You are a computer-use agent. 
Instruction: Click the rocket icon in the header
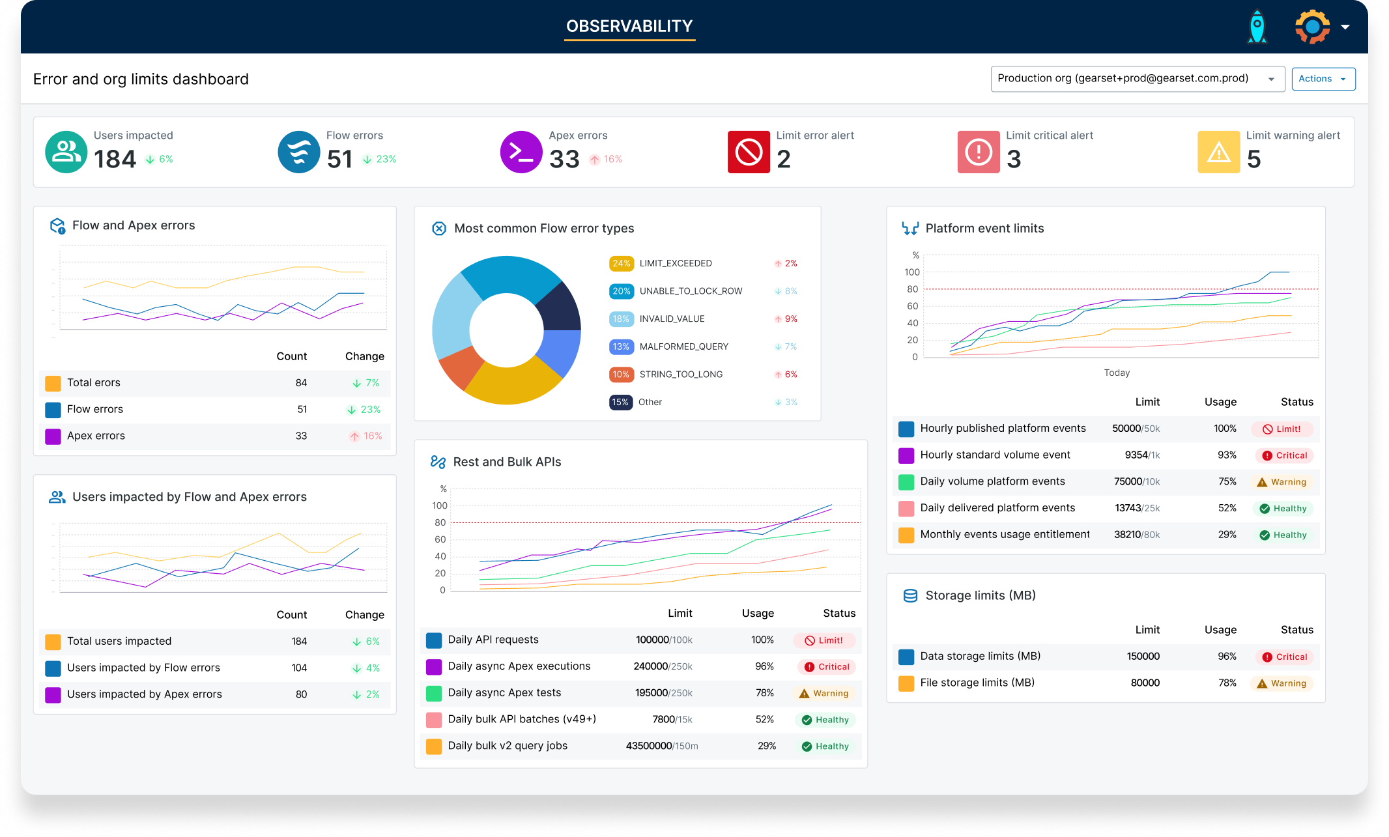pyautogui.click(x=1257, y=26)
